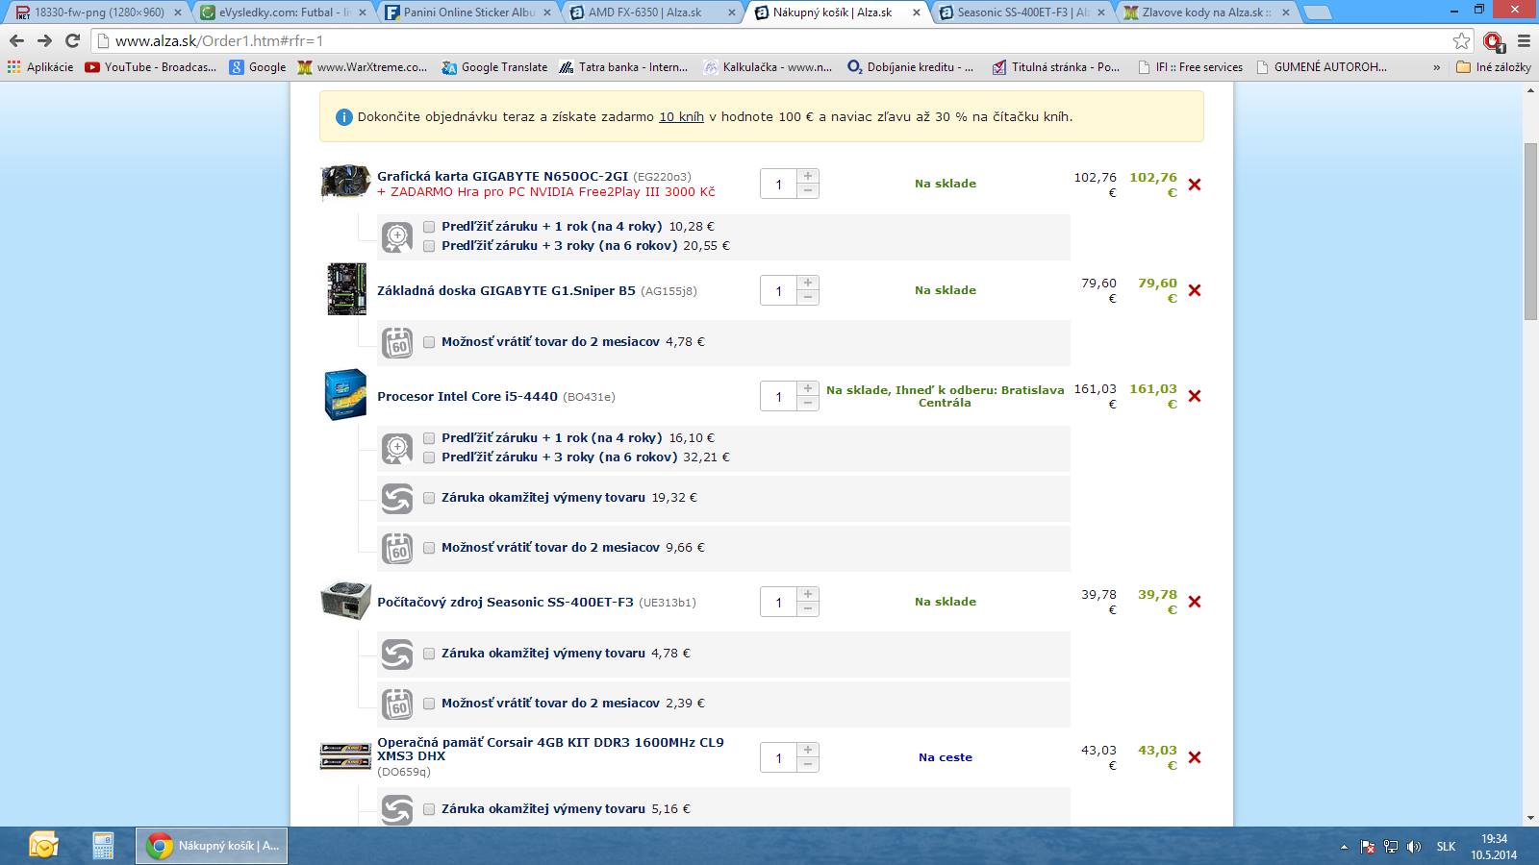Viewport: 1539px width, 865px height.
Task: Check 2-month return option for processor 9,66 €
Action: pyautogui.click(x=429, y=548)
